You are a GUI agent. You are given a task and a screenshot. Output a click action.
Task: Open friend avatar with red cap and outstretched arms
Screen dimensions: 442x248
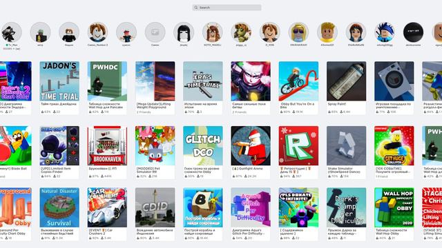[126, 32]
